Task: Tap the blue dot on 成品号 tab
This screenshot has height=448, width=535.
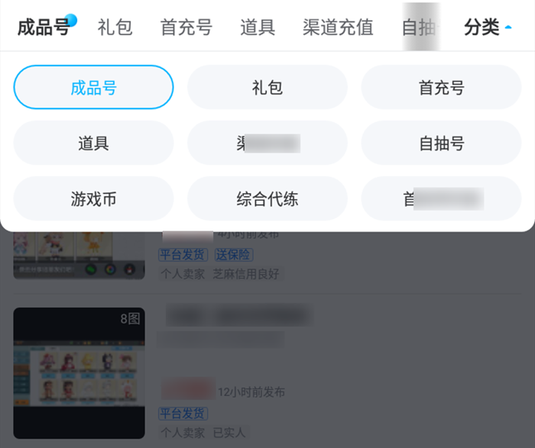Action: point(71,20)
